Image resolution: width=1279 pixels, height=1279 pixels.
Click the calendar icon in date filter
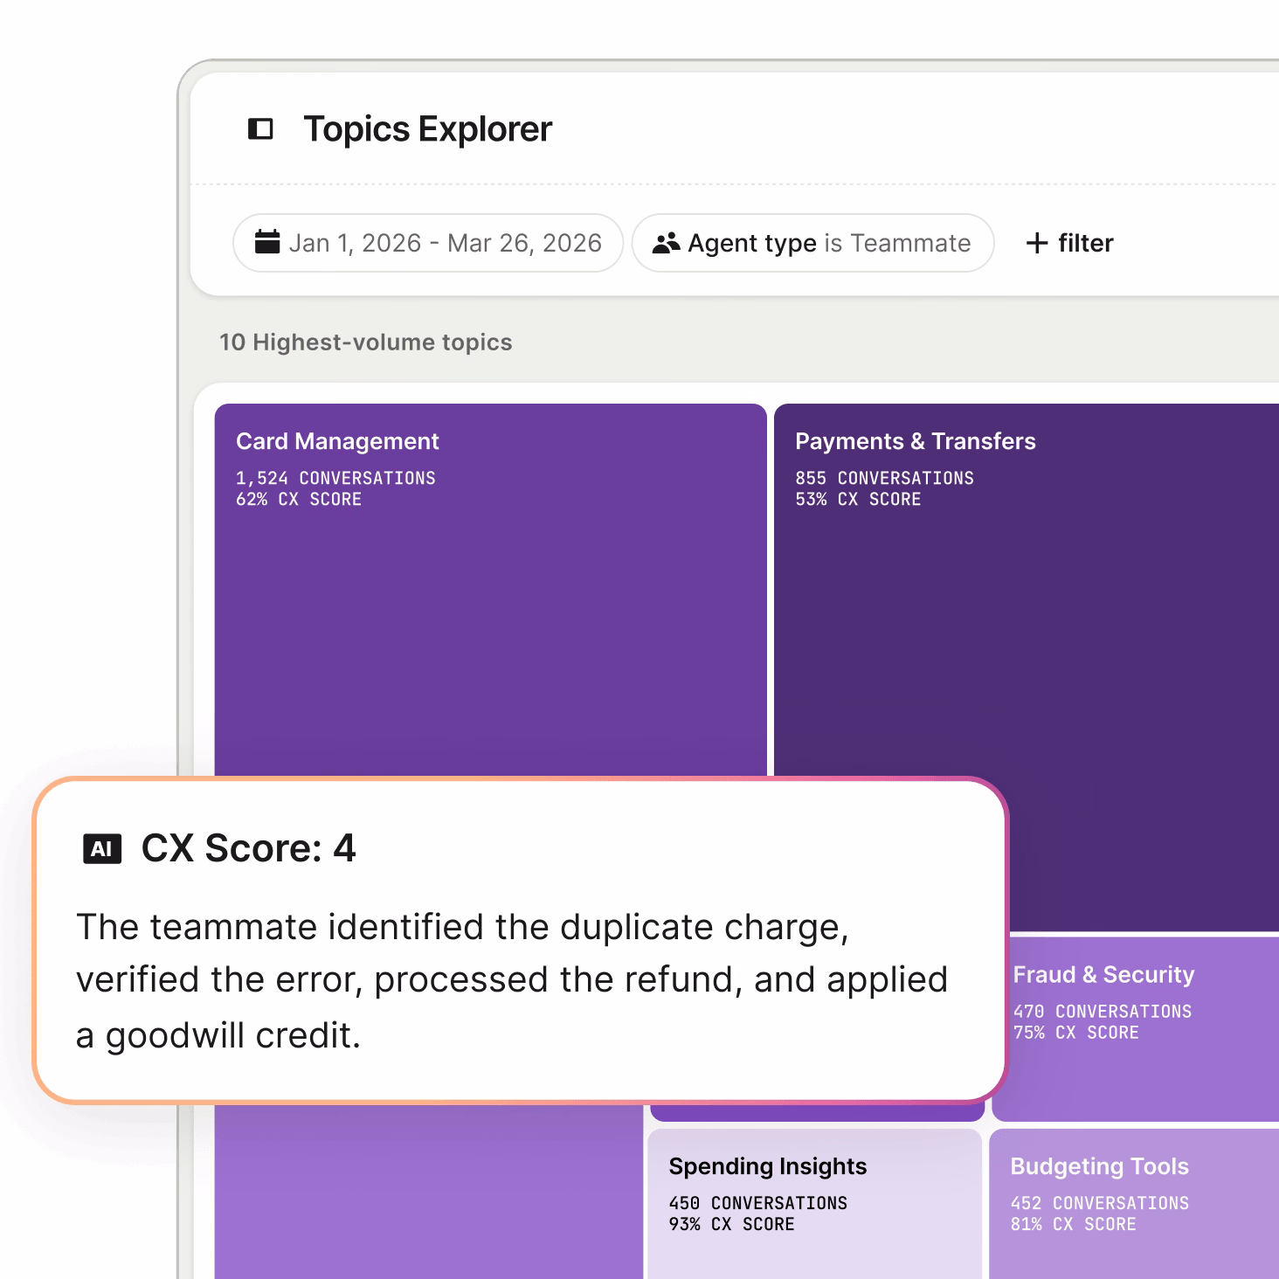267,242
